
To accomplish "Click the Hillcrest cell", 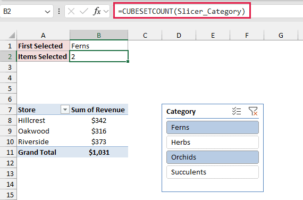I will click(43, 121).
